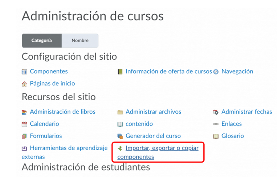
Task: Open Herramientas de aprendizaje externas link
Action: click(x=69, y=148)
